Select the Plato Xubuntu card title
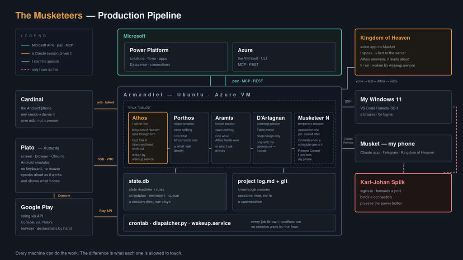Screen dimensions: 463x260 [x=40, y=148]
